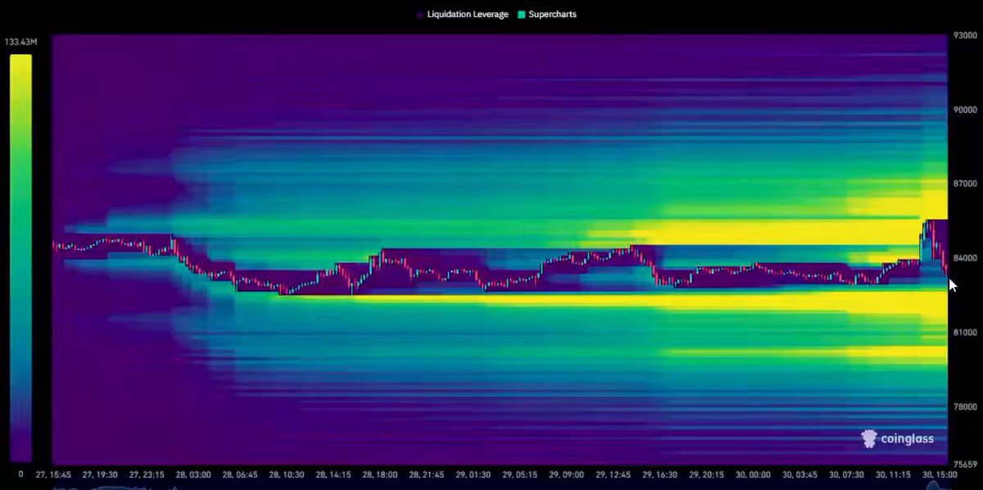Image resolution: width=983 pixels, height=490 pixels.
Task: Click the 81000 price axis label
Action: (x=966, y=333)
